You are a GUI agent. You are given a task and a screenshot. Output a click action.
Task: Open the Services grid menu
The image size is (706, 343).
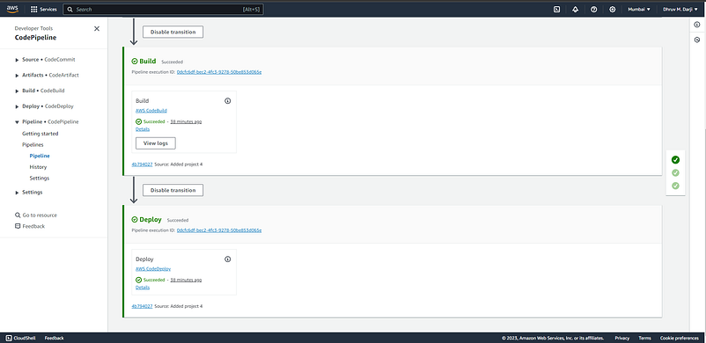(44, 9)
